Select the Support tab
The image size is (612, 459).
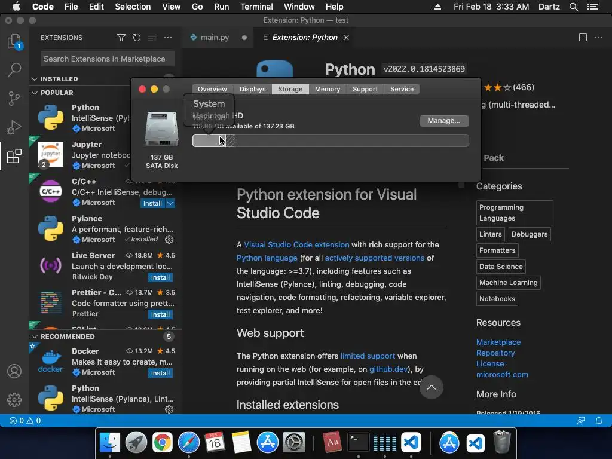[365, 89]
